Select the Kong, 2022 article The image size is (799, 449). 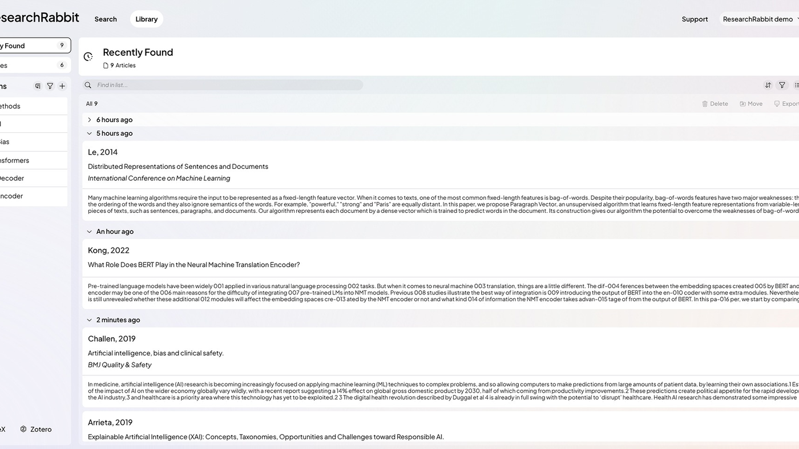(108, 250)
